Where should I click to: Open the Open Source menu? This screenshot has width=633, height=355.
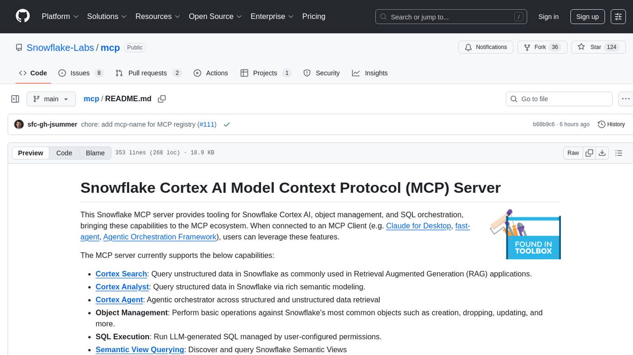pyautogui.click(x=215, y=16)
